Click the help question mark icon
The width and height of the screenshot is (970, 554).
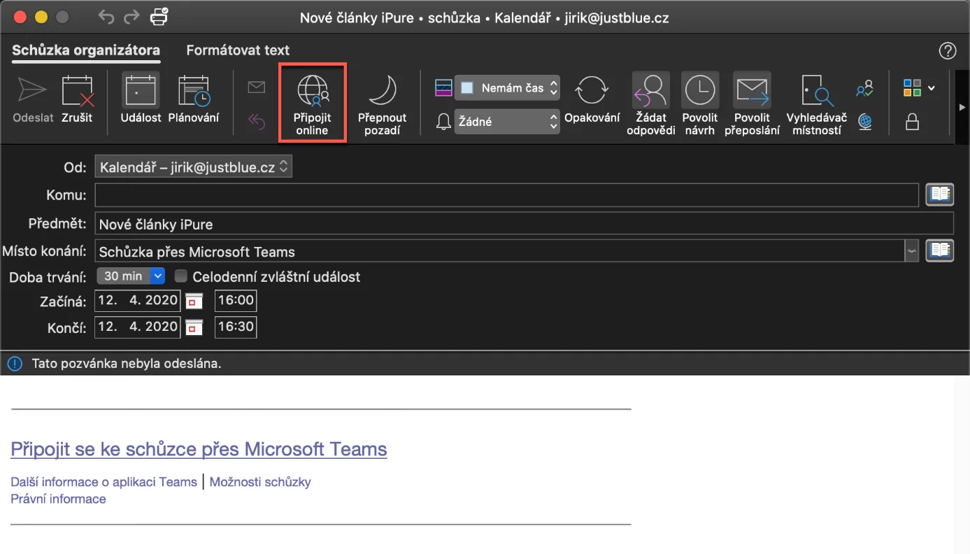click(947, 50)
